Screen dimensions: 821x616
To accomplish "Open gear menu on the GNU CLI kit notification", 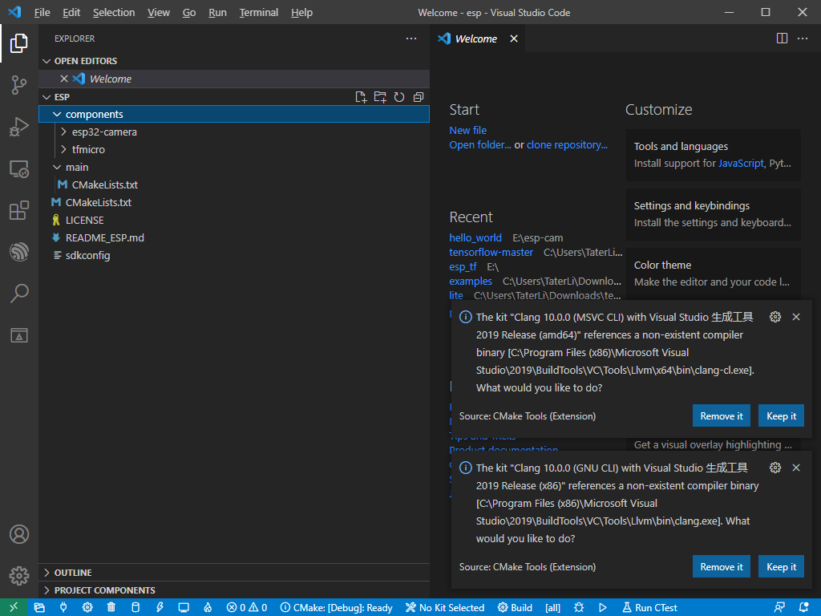I will coord(775,468).
